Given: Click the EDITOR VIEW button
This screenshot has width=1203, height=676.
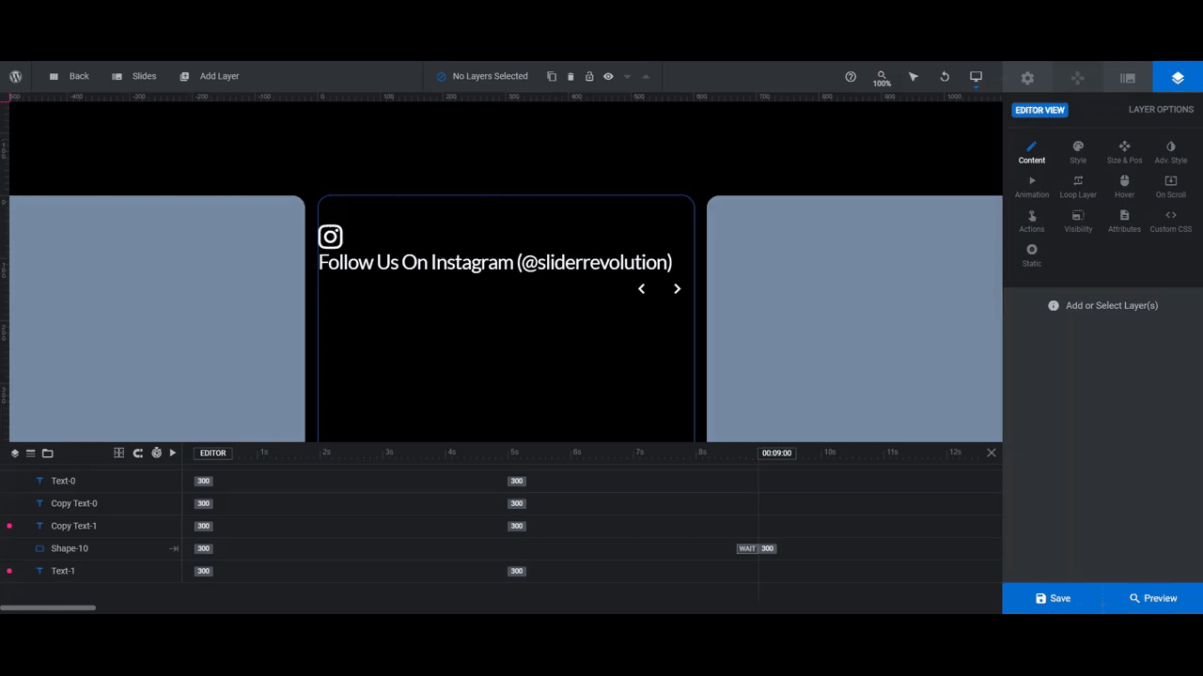Looking at the screenshot, I should (1039, 110).
